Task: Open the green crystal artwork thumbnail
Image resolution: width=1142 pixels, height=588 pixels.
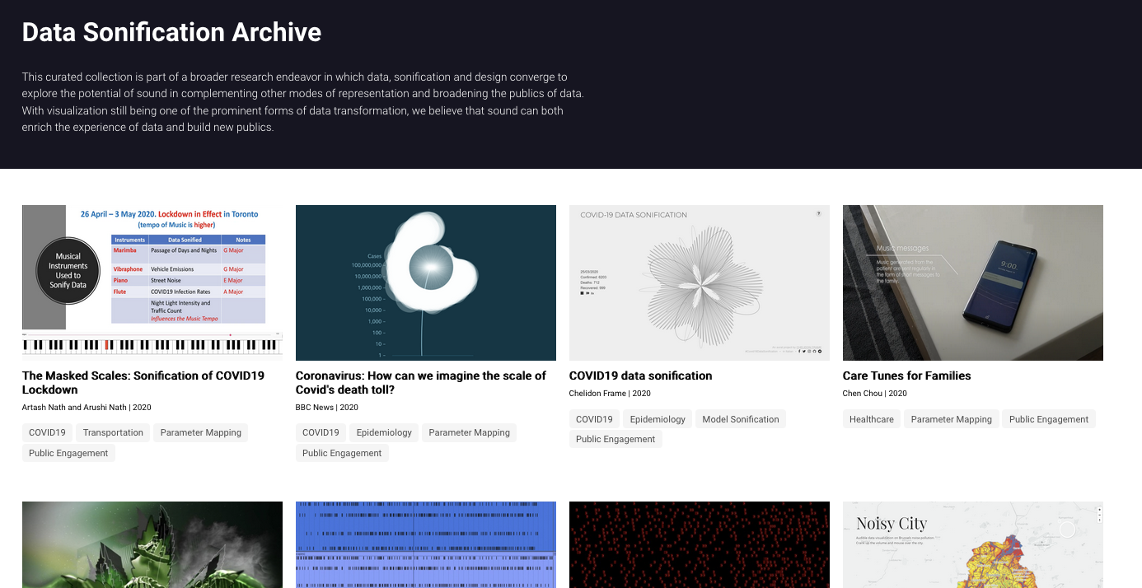Action: (152, 544)
